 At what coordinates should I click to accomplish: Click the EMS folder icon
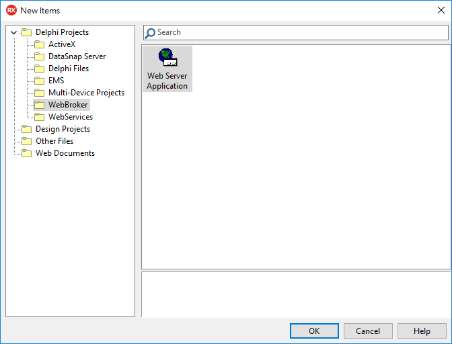pos(40,81)
